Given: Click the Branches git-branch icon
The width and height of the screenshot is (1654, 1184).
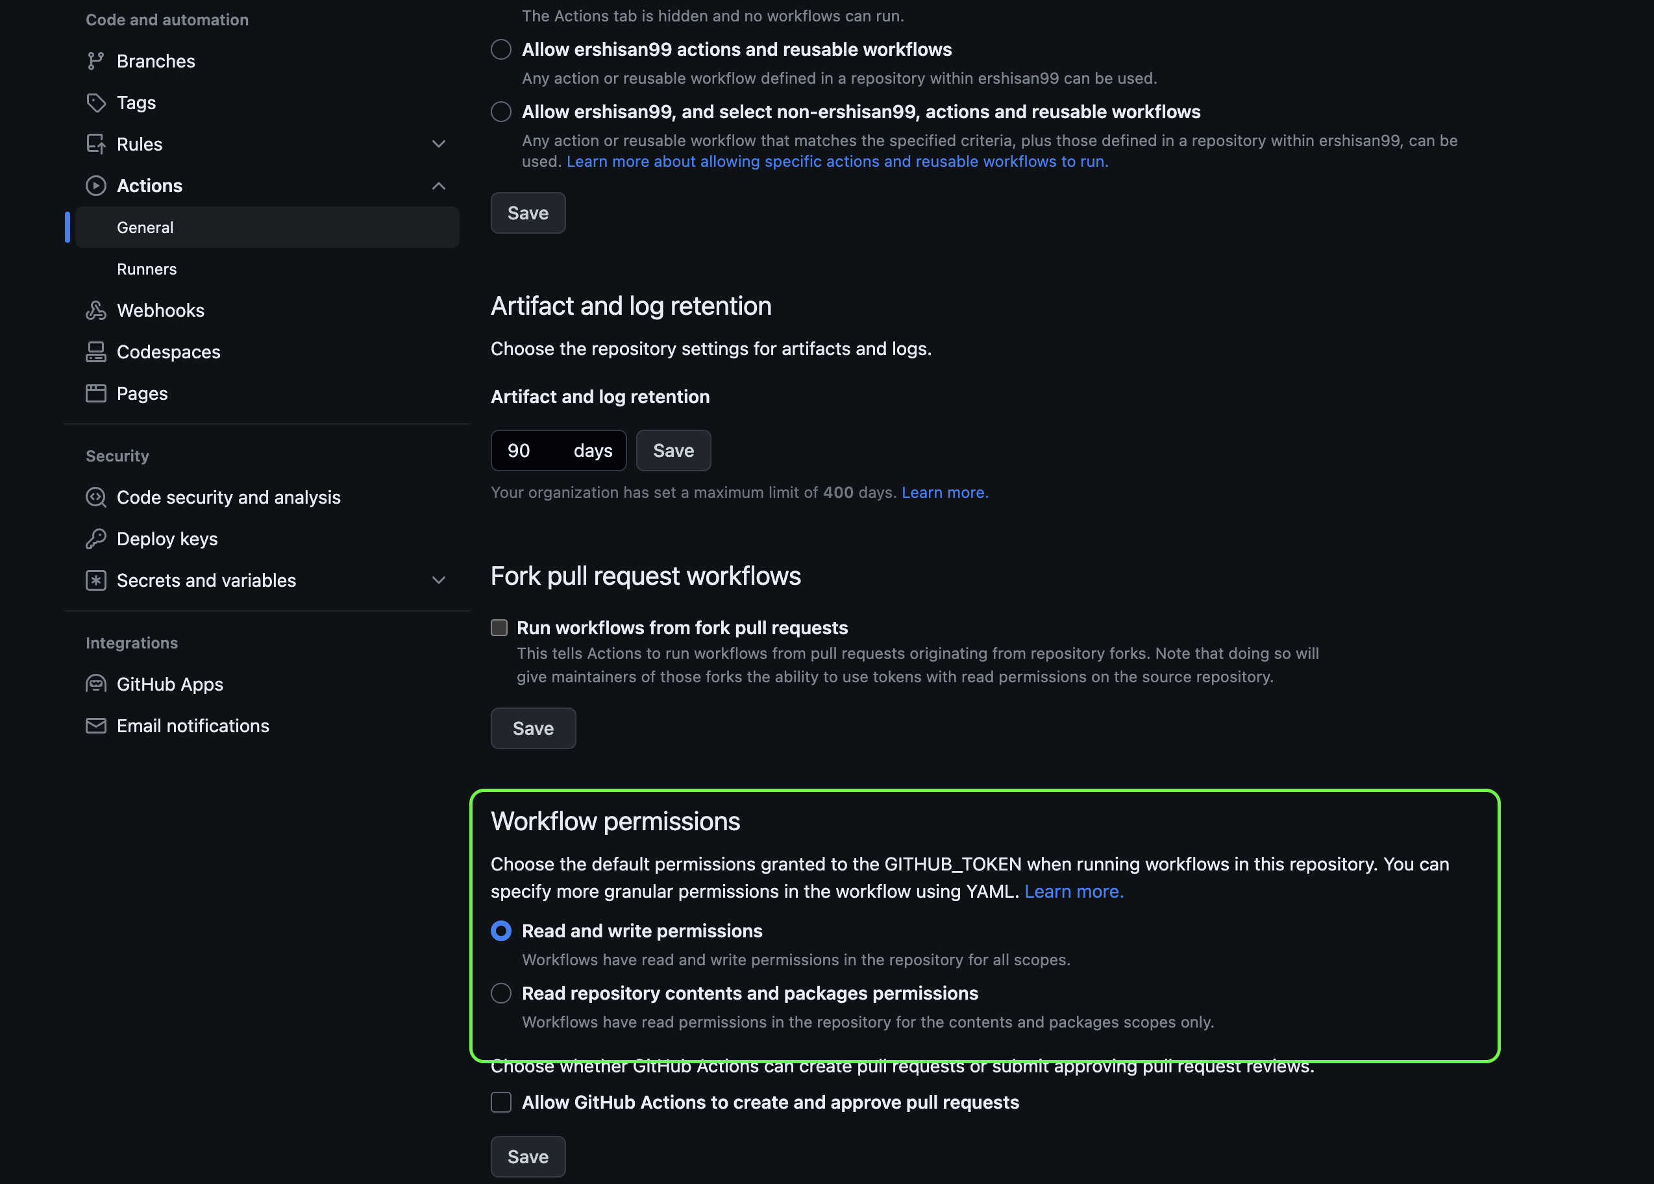Looking at the screenshot, I should pos(95,61).
